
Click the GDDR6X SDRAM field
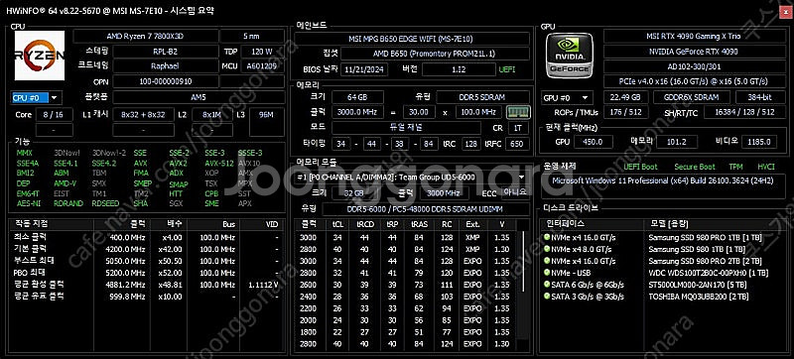(x=692, y=97)
